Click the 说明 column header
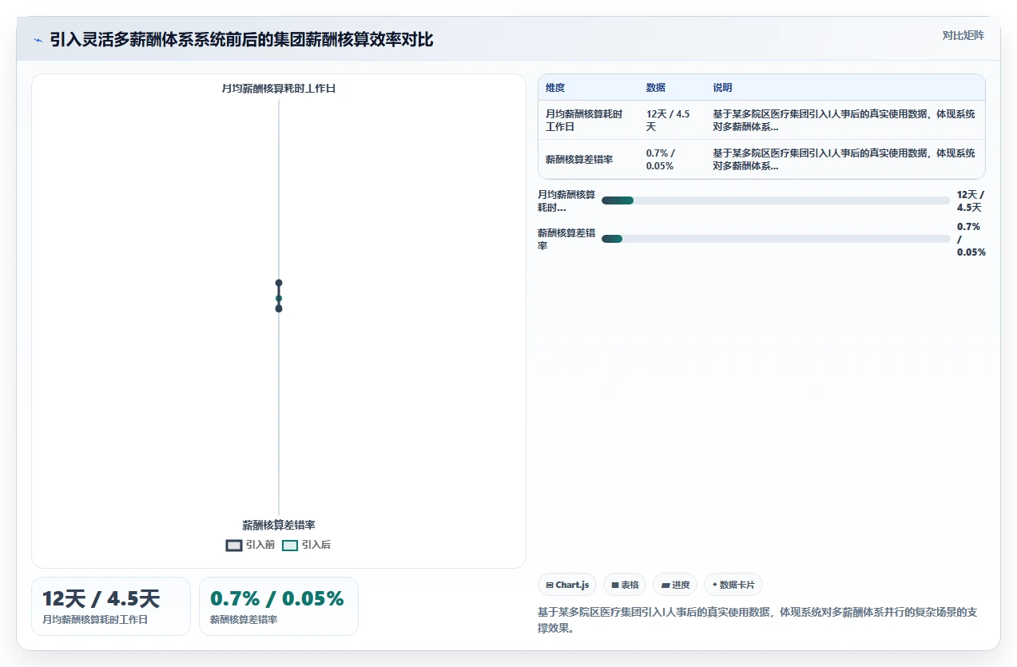The image size is (1017, 667). click(723, 88)
